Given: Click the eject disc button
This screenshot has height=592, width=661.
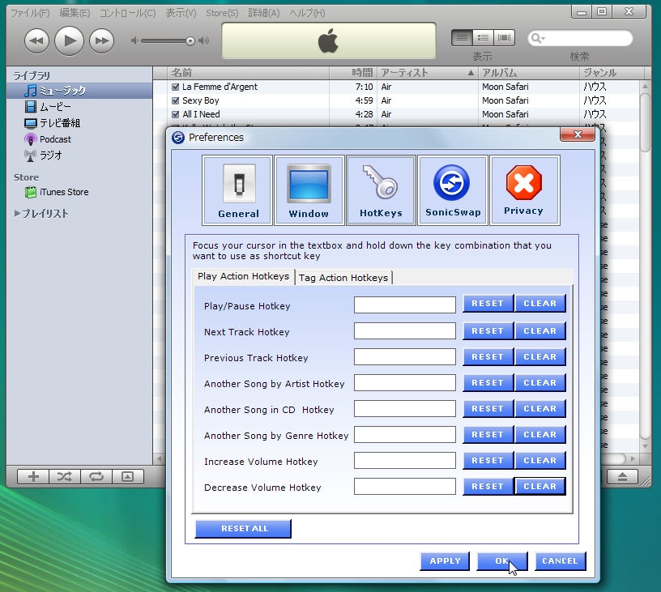Looking at the screenshot, I should pyautogui.click(x=623, y=476).
